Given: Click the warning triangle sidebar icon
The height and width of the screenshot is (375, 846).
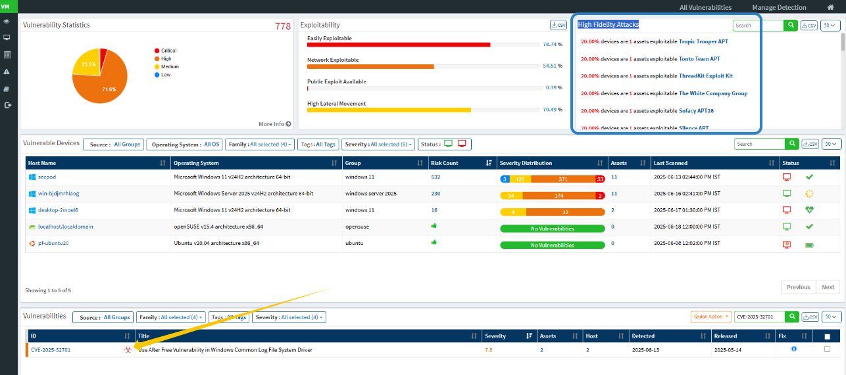Looking at the screenshot, I should (x=8, y=72).
